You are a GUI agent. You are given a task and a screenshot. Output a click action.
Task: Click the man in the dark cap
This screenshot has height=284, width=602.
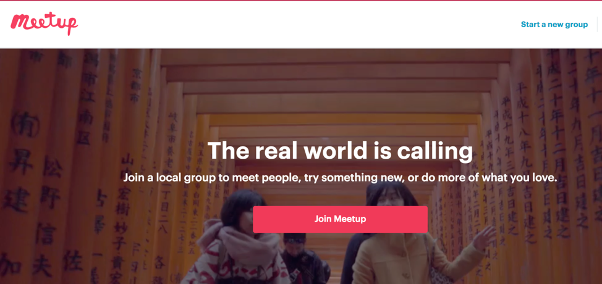point(303,259)
